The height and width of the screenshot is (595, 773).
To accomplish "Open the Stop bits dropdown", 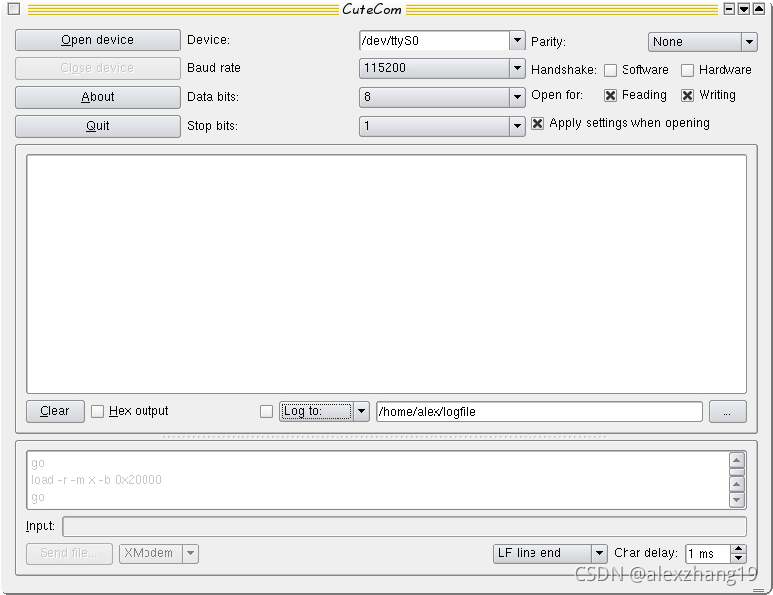I will pos(517,126).
